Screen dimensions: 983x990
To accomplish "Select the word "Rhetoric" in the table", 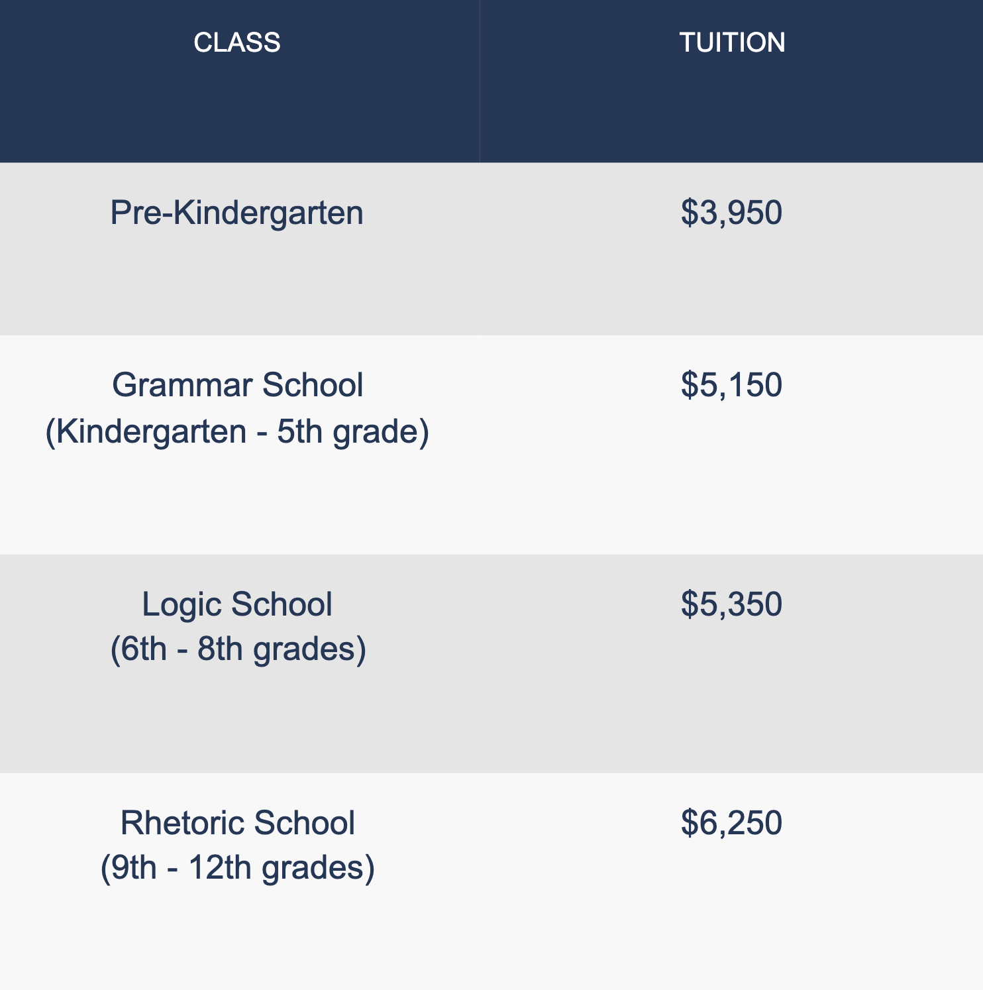I will [x=181, y=824].
